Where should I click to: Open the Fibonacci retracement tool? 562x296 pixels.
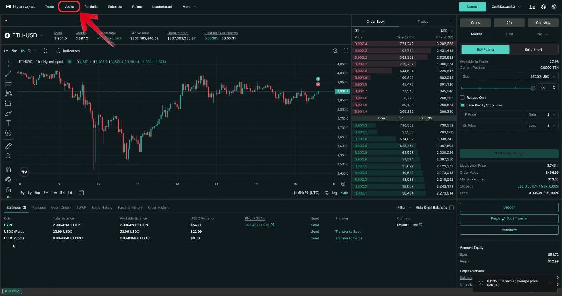(8, 84)
